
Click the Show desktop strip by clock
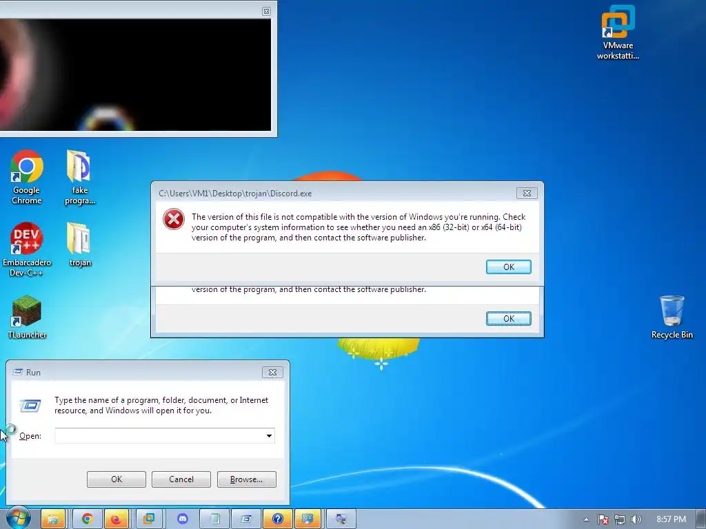(703, 519)
